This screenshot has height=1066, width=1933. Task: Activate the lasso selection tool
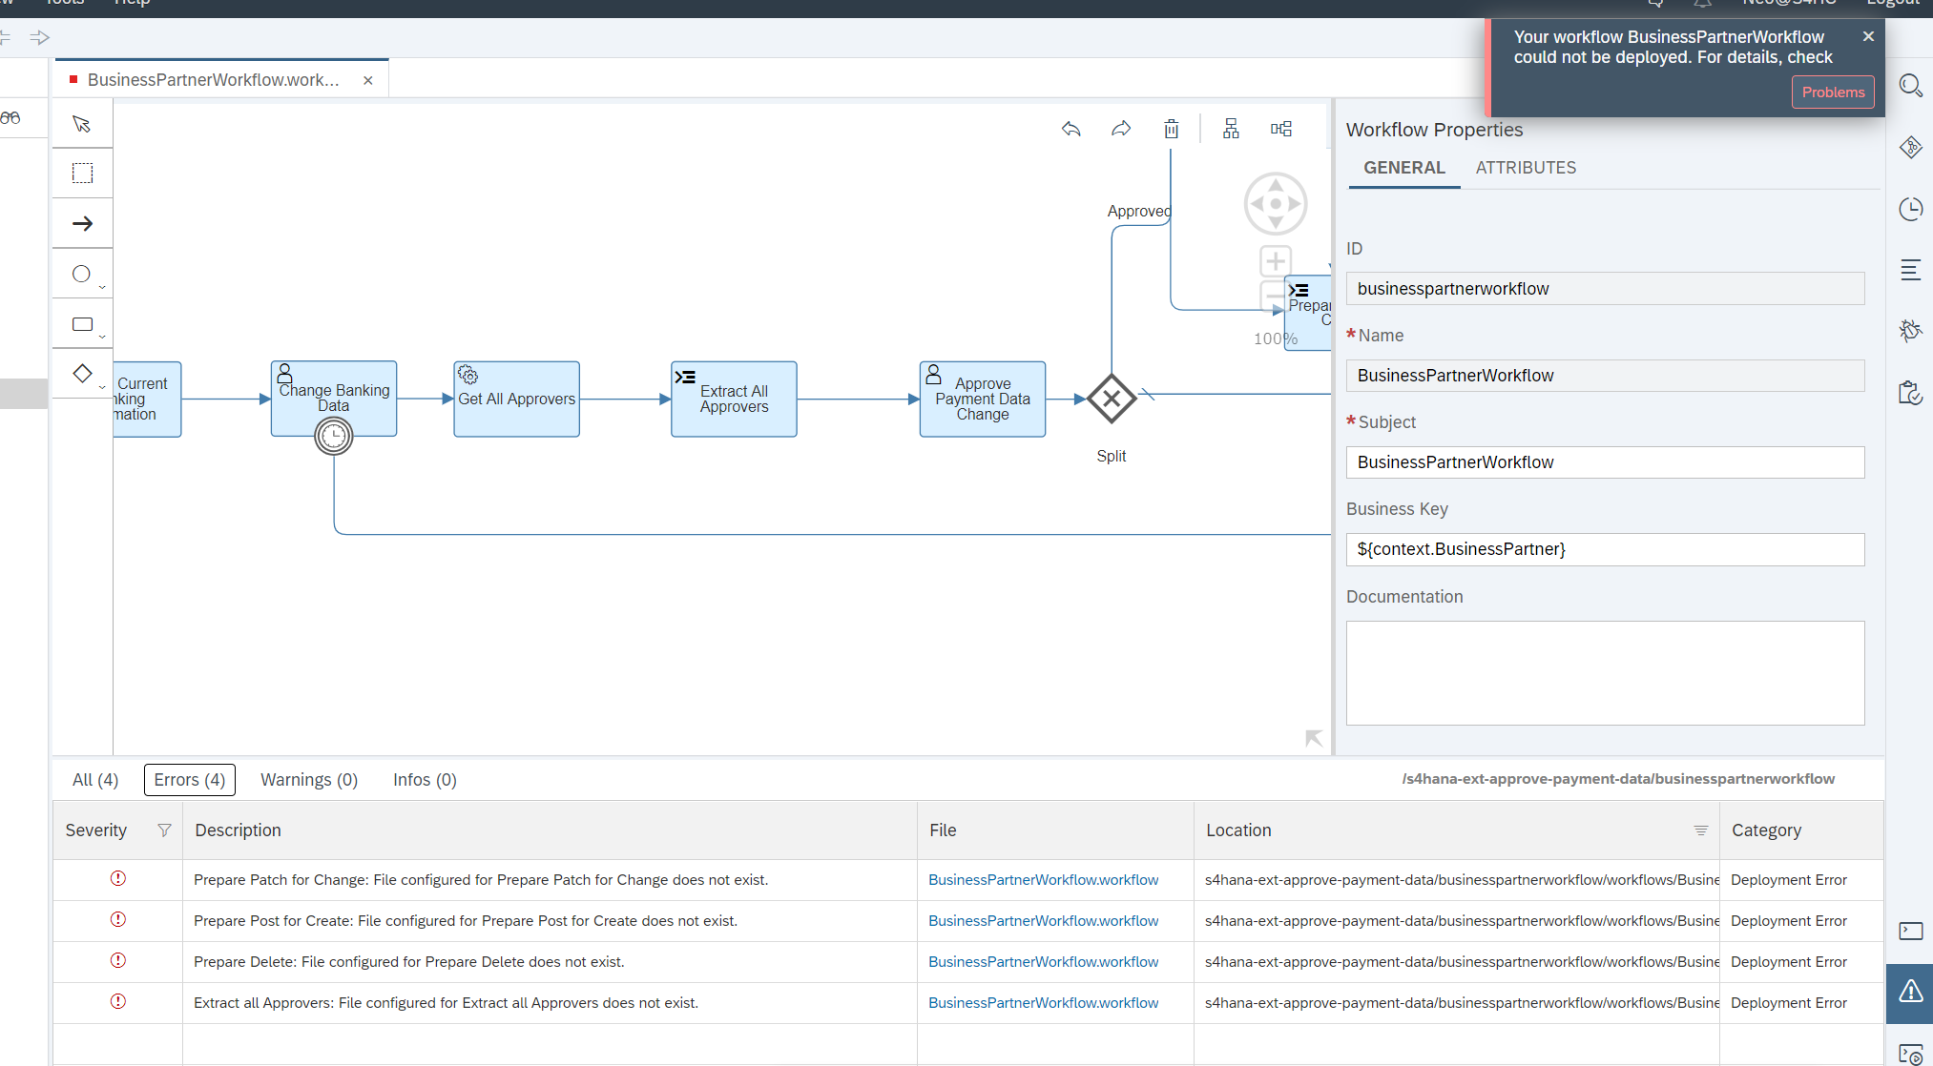(x=82, y=173)
